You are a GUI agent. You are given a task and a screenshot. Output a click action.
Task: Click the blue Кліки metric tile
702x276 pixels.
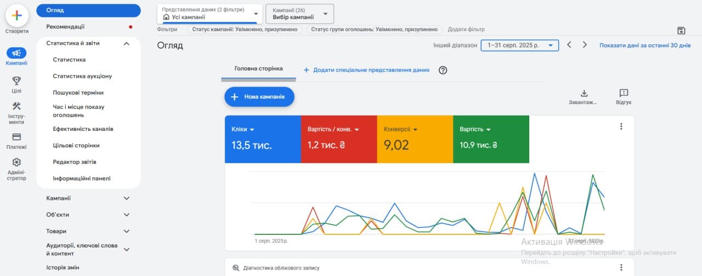[263, 139]
